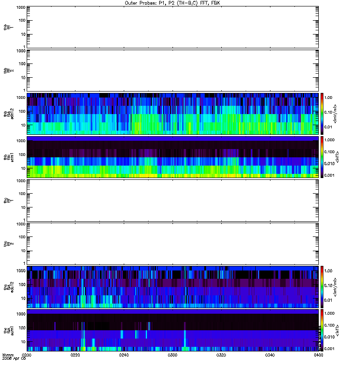Click the thb fbk edc12 color bar

coord(322,114)
